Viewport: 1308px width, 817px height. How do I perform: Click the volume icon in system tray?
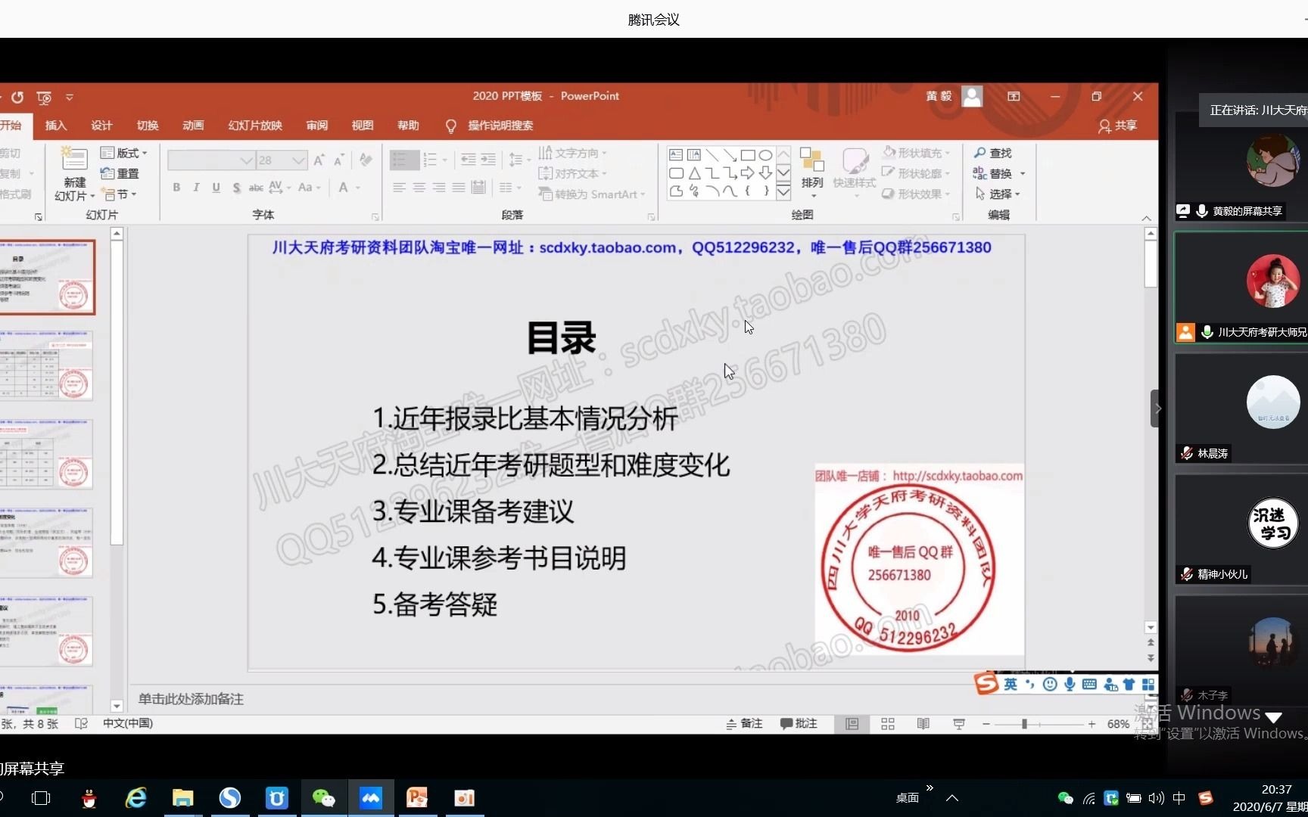click(x=1156, y=798)
